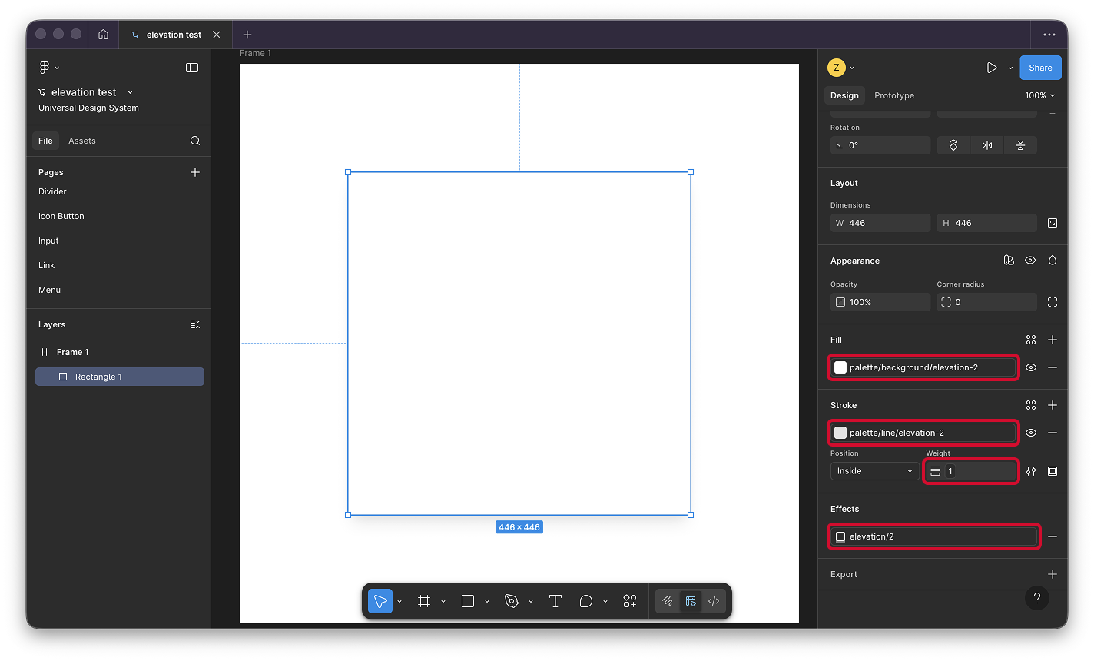Viewport: 1094px width, 661px height.
Task: Hide the stroke using eye icon
Action: coord(1031,433)
